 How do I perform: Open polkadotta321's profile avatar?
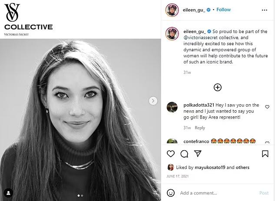tap(172, 107)
